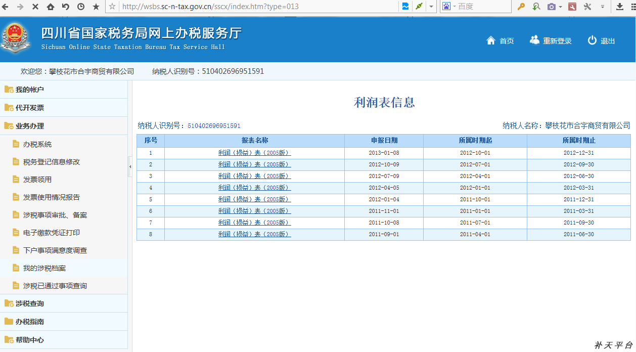Click the 序号 column header
The height and width of the screenshot is (352, 636).
point(151,141)
